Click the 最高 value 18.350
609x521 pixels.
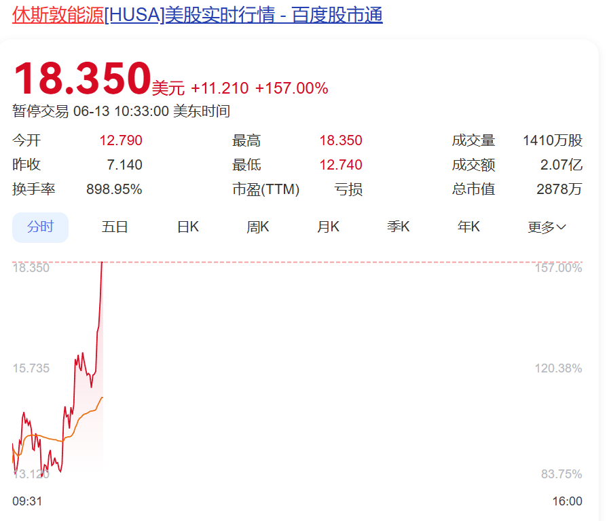click(x=341, y=140)
